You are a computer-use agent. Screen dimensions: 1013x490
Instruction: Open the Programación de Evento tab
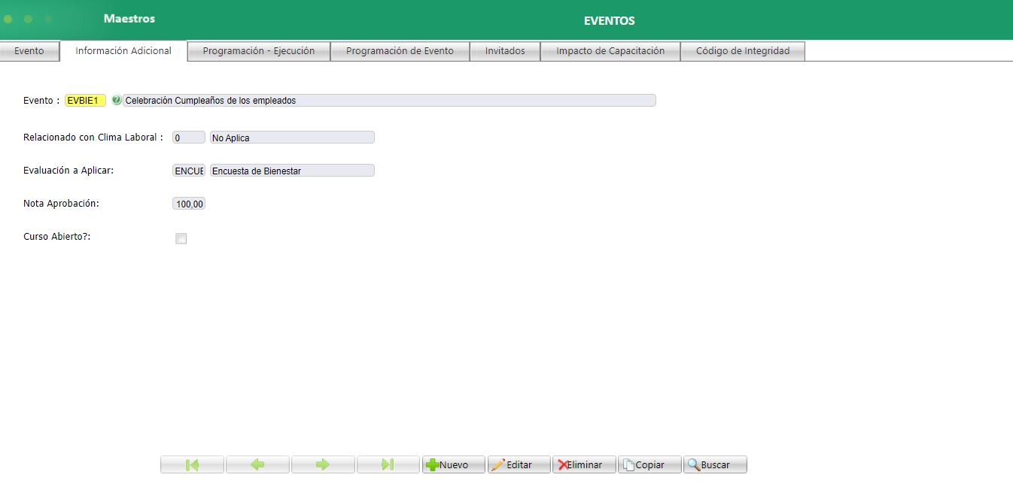pyautogui.click(x=400, y=51)
